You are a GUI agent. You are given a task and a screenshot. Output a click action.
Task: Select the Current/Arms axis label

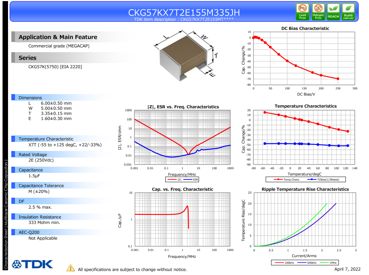[x=304, y=256]
